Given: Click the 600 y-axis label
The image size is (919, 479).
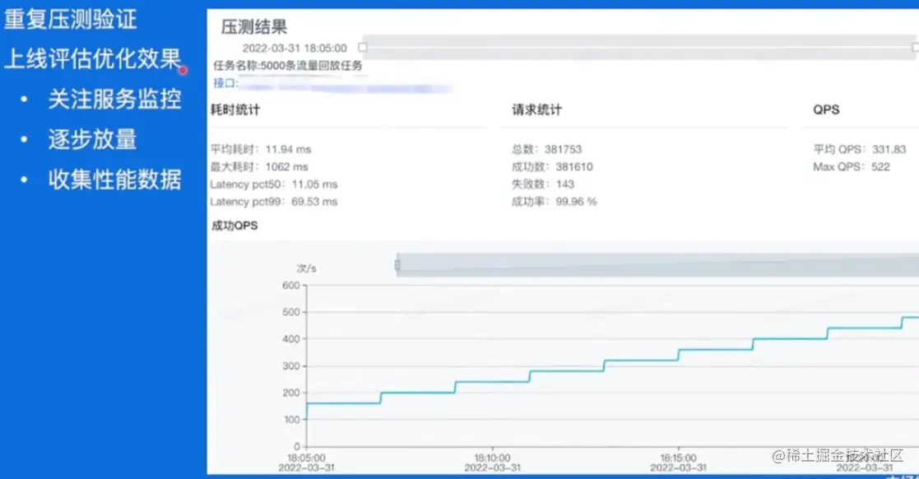Looking at the screenshot, I should click(x=290, y=286).
